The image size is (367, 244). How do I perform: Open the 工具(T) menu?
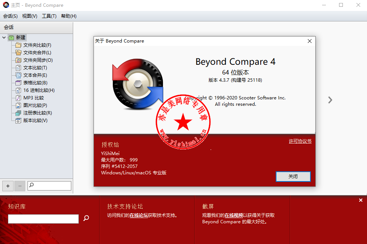coord(49,16)
